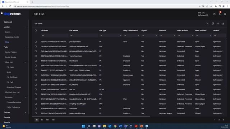230x129 pixels.
Task: Open taskbar Search
Action: (x=89, y=126)
